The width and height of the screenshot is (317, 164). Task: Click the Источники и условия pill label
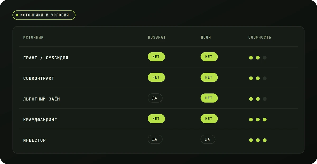[x=44, y=15]
